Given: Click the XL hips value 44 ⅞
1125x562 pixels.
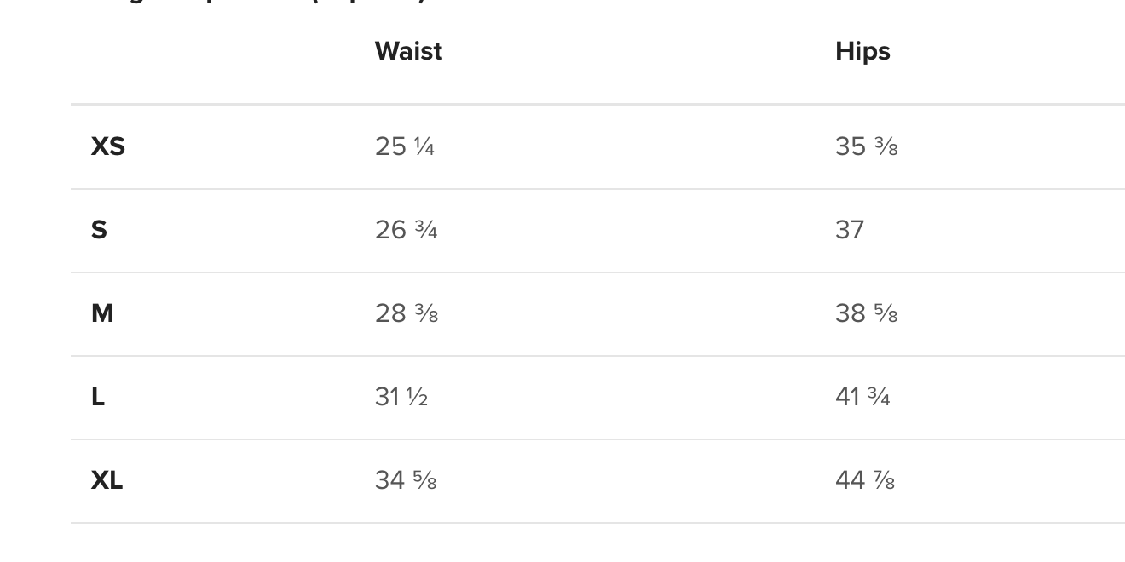Looking at the screenshot, I should pos(865,480).
